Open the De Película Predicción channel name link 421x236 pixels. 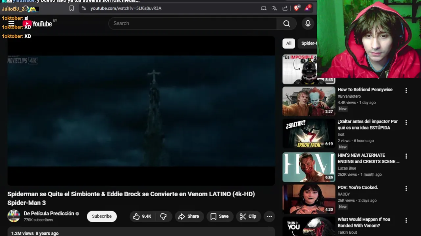tap(49, 213)
